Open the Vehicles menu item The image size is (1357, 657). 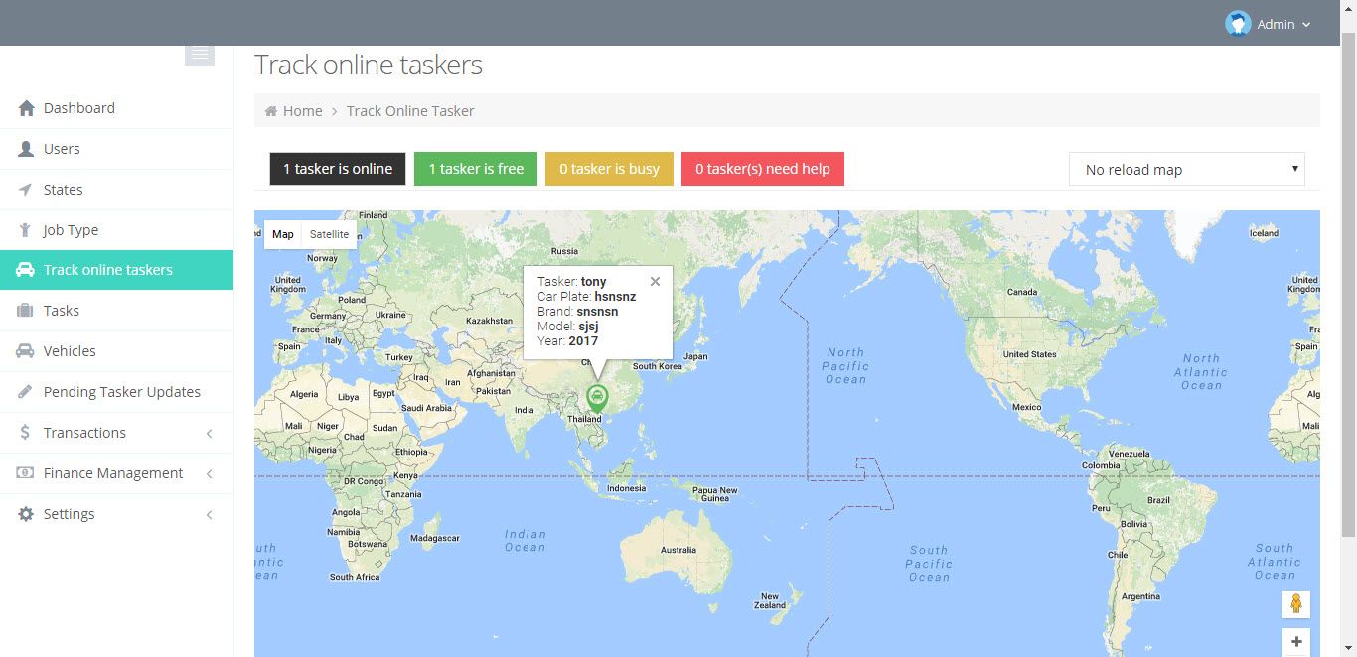[x=116, y=351]
